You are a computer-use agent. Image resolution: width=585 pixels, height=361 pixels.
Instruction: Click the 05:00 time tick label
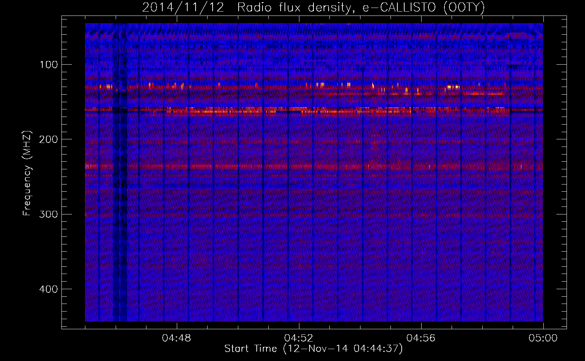click(x=543, y=338)
